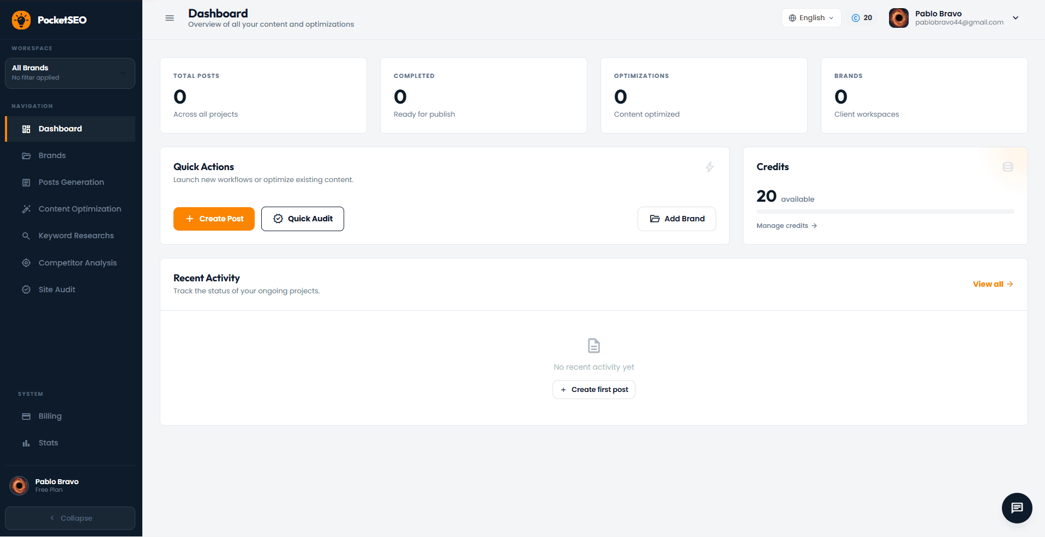Click the credits coin icon in header
Image resolution: width=1045 pixels, height=537 pixels.
click(x=855, y=17)
